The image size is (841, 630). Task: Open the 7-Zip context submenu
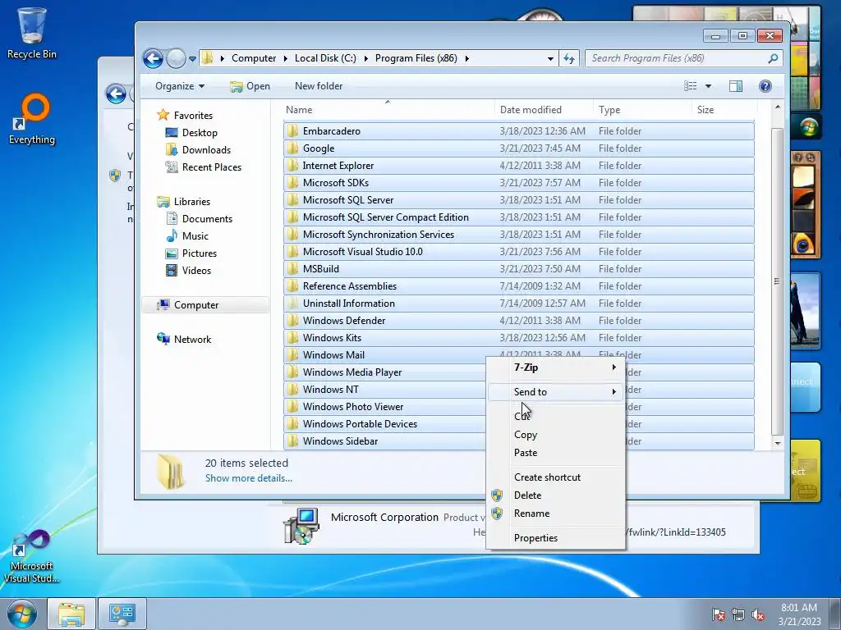tap(556, 367)
